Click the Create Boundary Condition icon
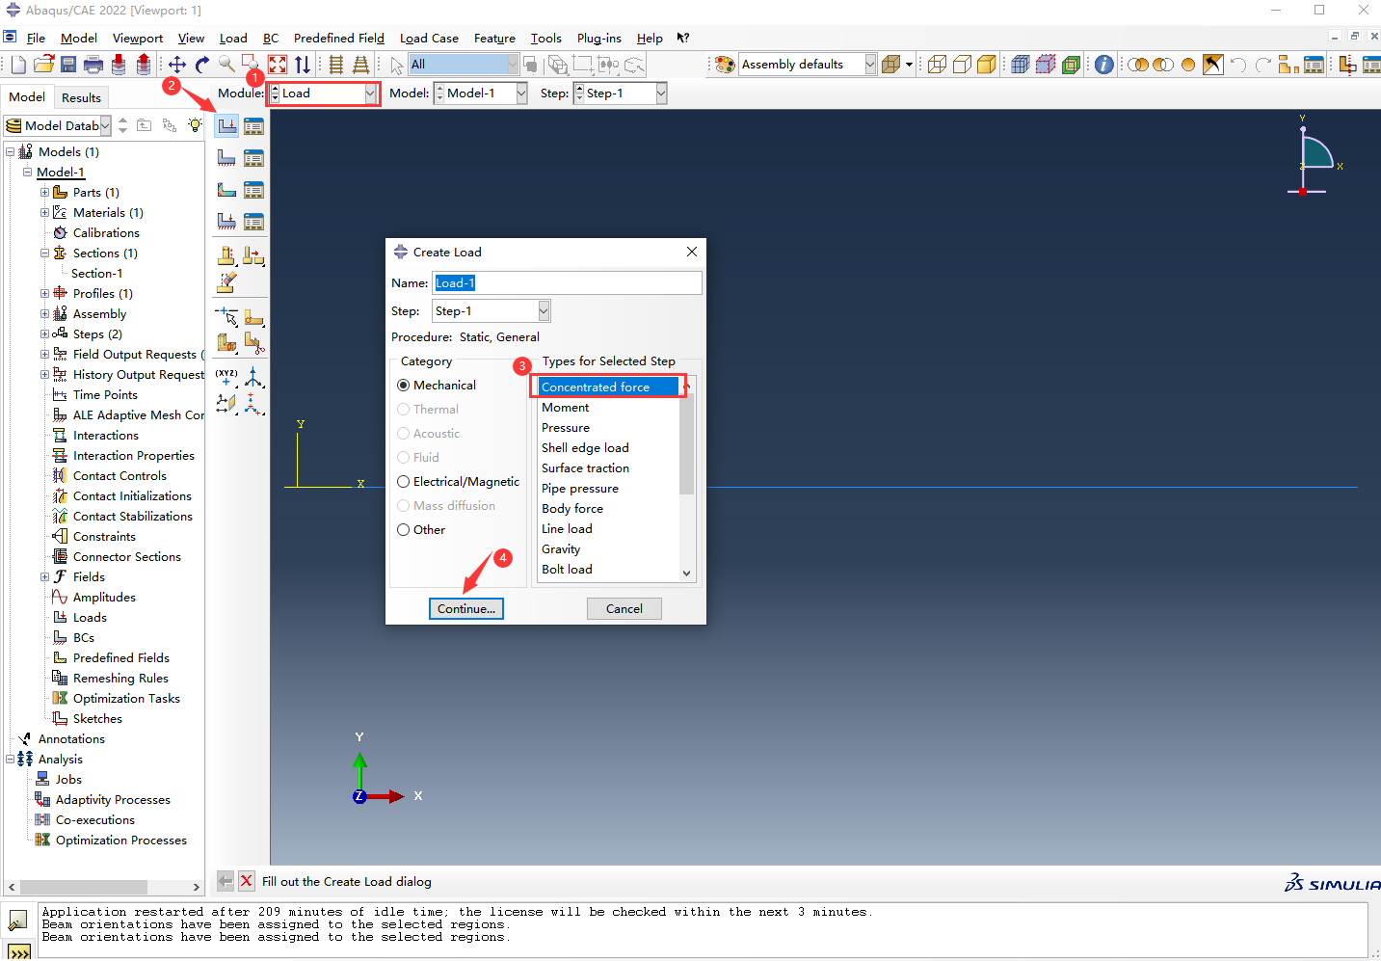1381x961 pixels. pos(226,158)
